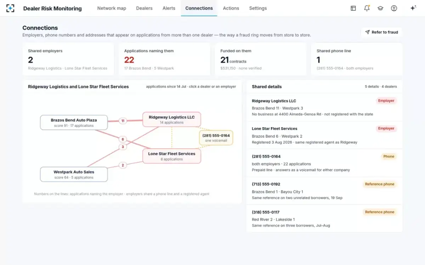Click edge label 2 on the graph
425x265 pixels.
click(123, 165)
